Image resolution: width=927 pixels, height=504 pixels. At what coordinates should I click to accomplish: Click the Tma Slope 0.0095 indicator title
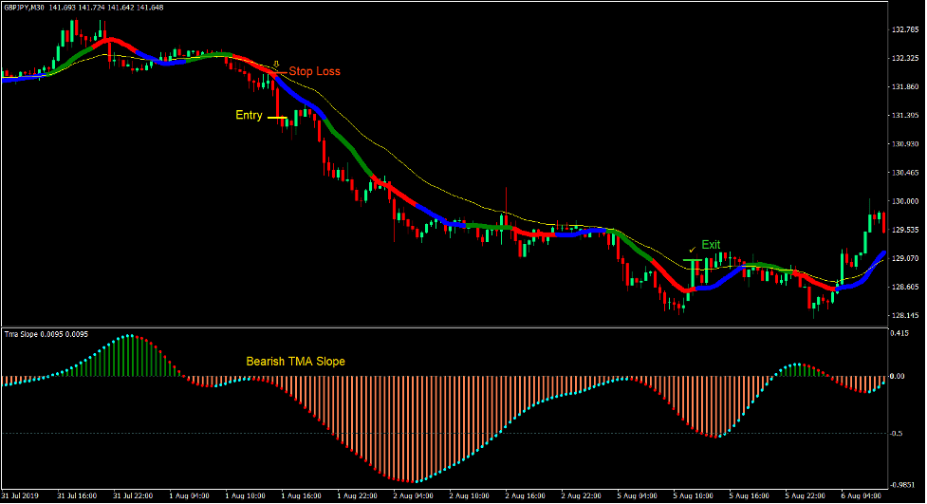point(46,334)
